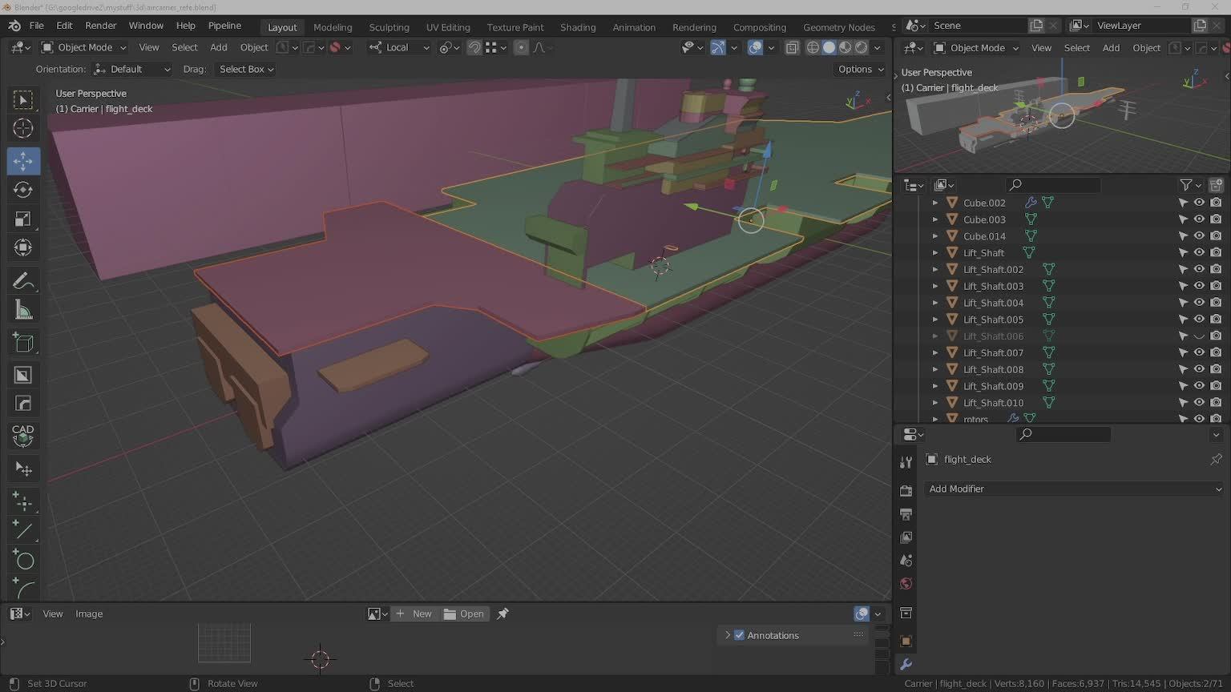Select the Measure tool
Viewport: 1231px width, 692px height.
(23, 310)
